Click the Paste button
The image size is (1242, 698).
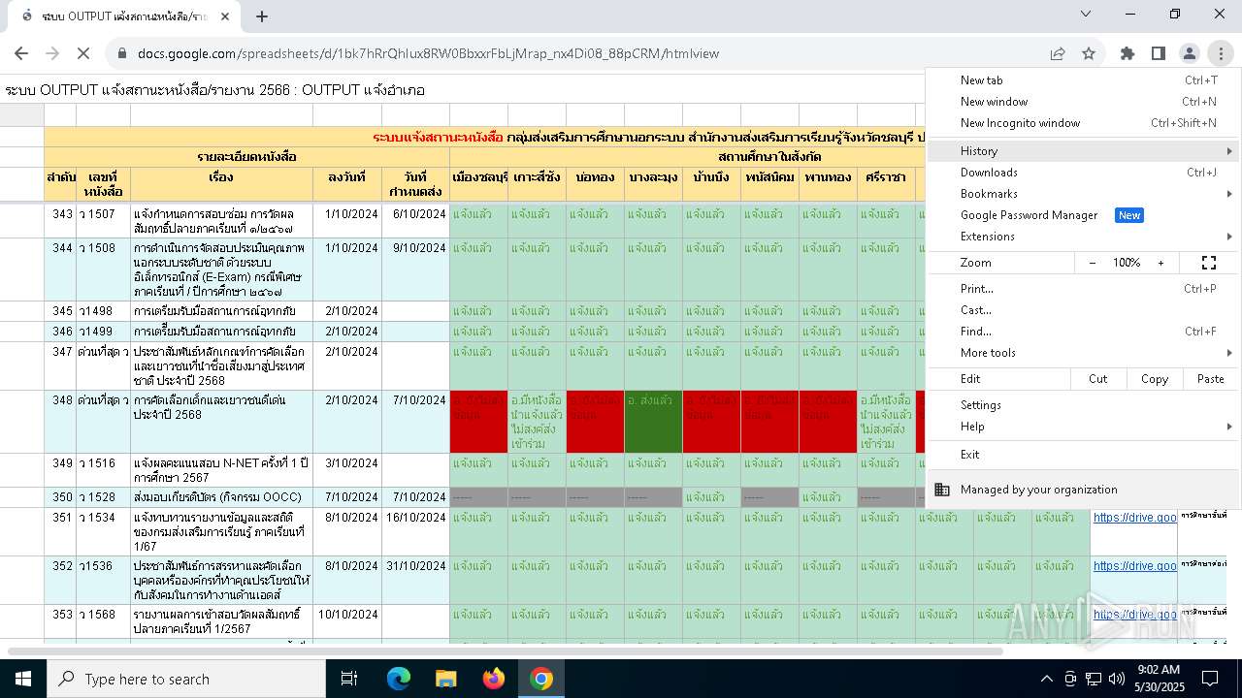coord(1210,379)
